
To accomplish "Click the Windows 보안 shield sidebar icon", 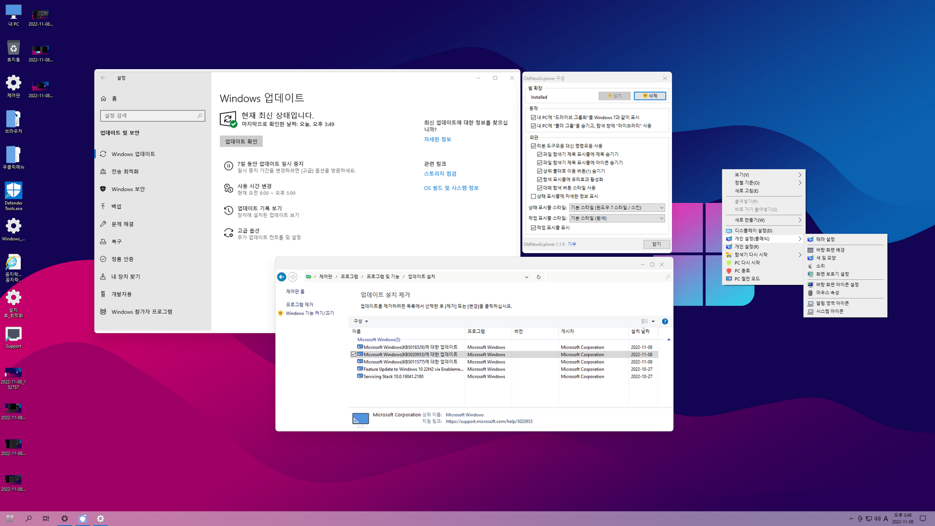I will [103, 189].
